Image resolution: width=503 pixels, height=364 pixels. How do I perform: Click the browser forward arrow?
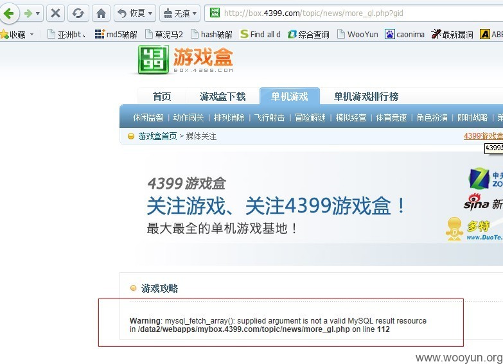click(28, 13)
